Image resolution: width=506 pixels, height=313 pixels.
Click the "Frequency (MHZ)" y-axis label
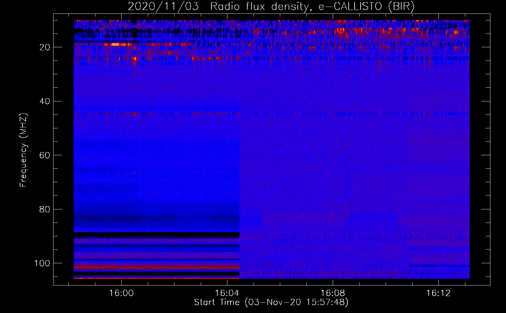(23, 150)
